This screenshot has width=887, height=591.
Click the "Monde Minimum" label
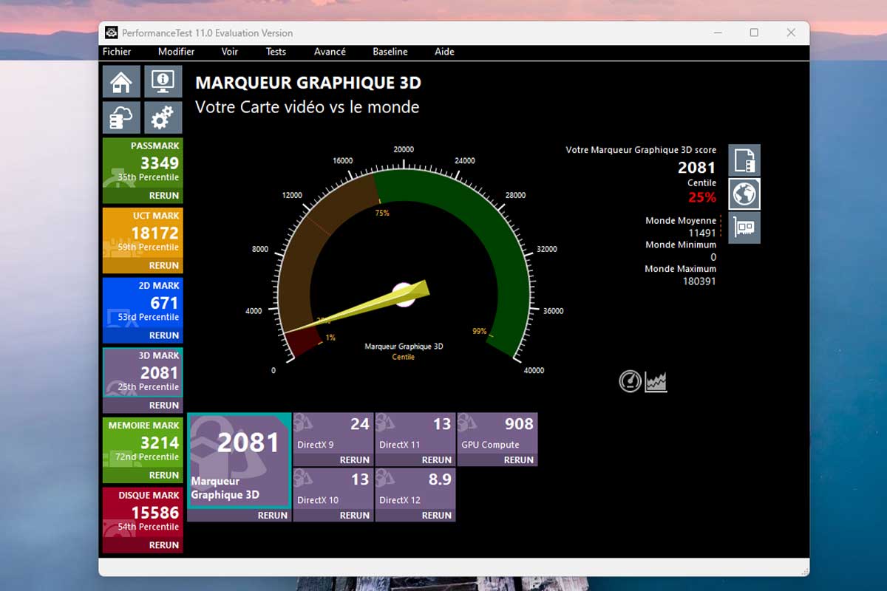tap(681, 245)
